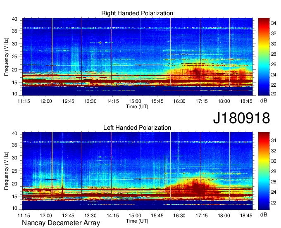This screenshot has height=228, width=281.
Task: Click the '25' frequency tick on Right Handed plot
Action: (x=14, y=57)
